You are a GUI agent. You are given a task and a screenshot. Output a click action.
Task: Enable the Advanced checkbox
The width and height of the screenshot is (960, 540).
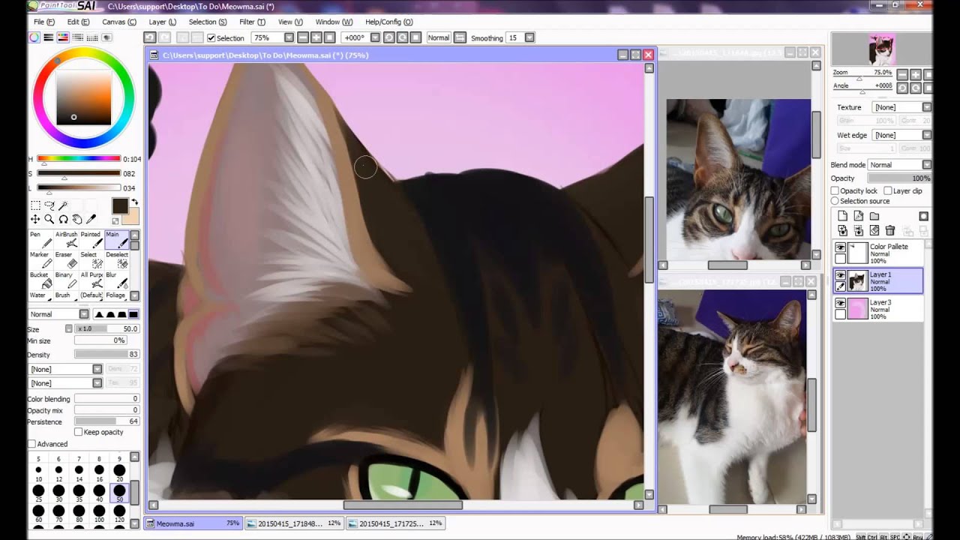click(x=32, y=444)
